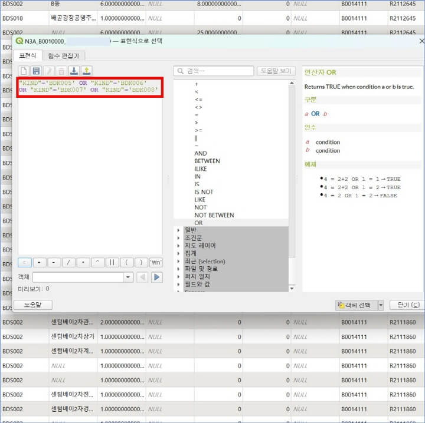Click the 센텀베이2차경... cell in the table

click(x=72, y=409)
